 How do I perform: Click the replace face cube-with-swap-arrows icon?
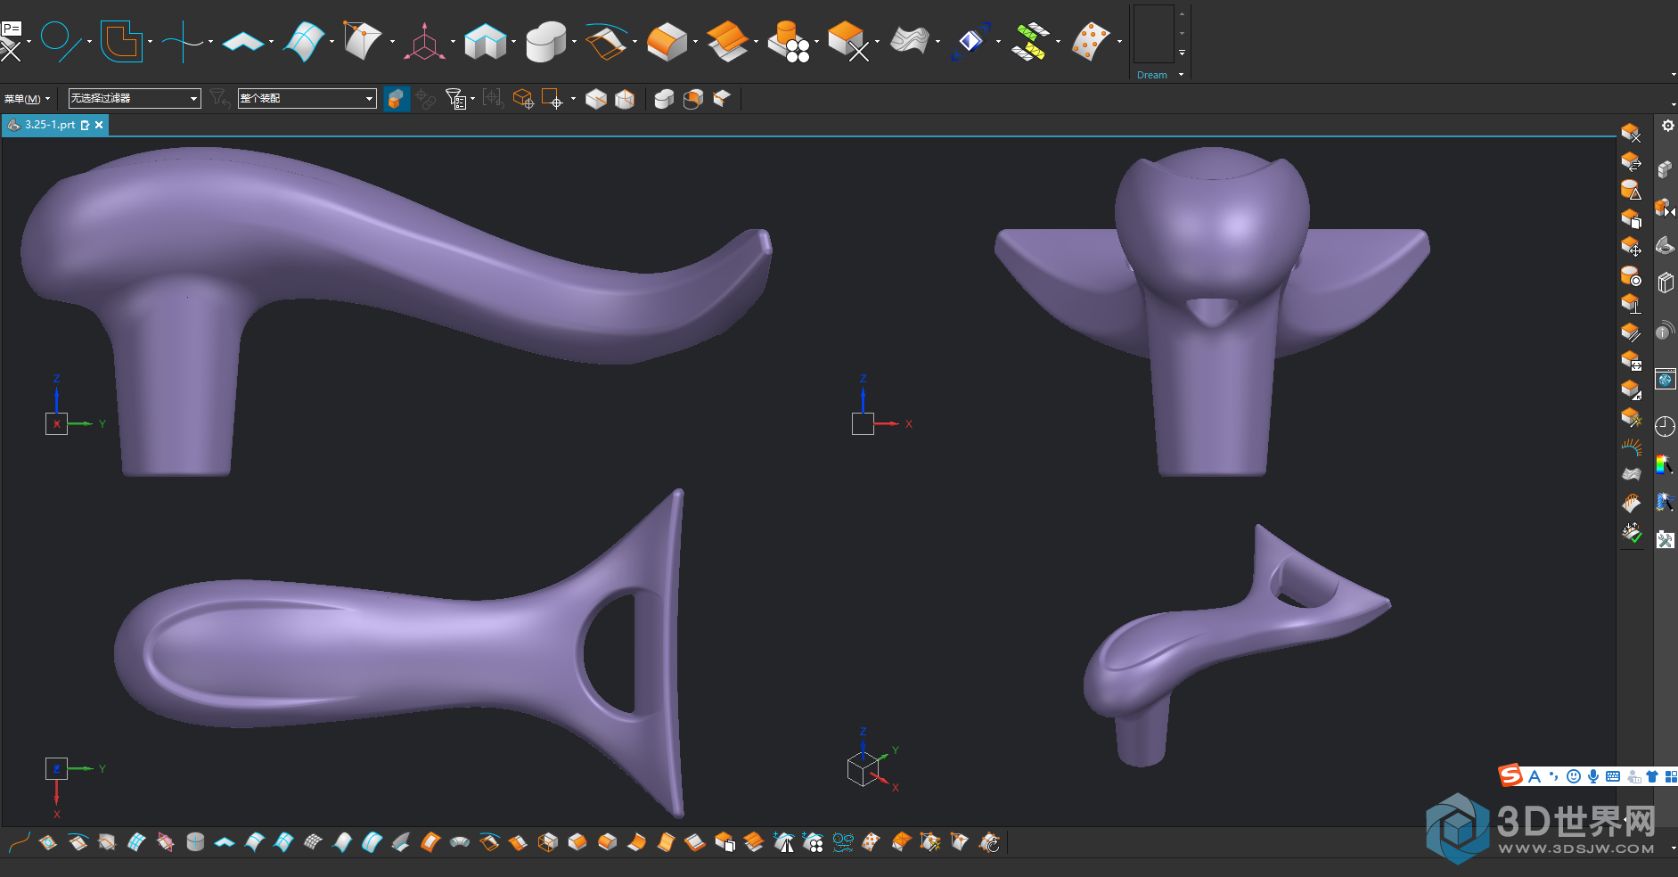(1631, 161)
